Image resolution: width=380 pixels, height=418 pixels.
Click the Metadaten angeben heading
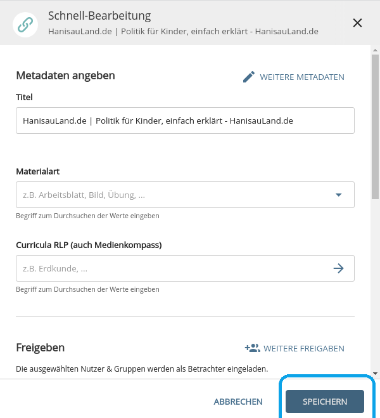[65, 75]
